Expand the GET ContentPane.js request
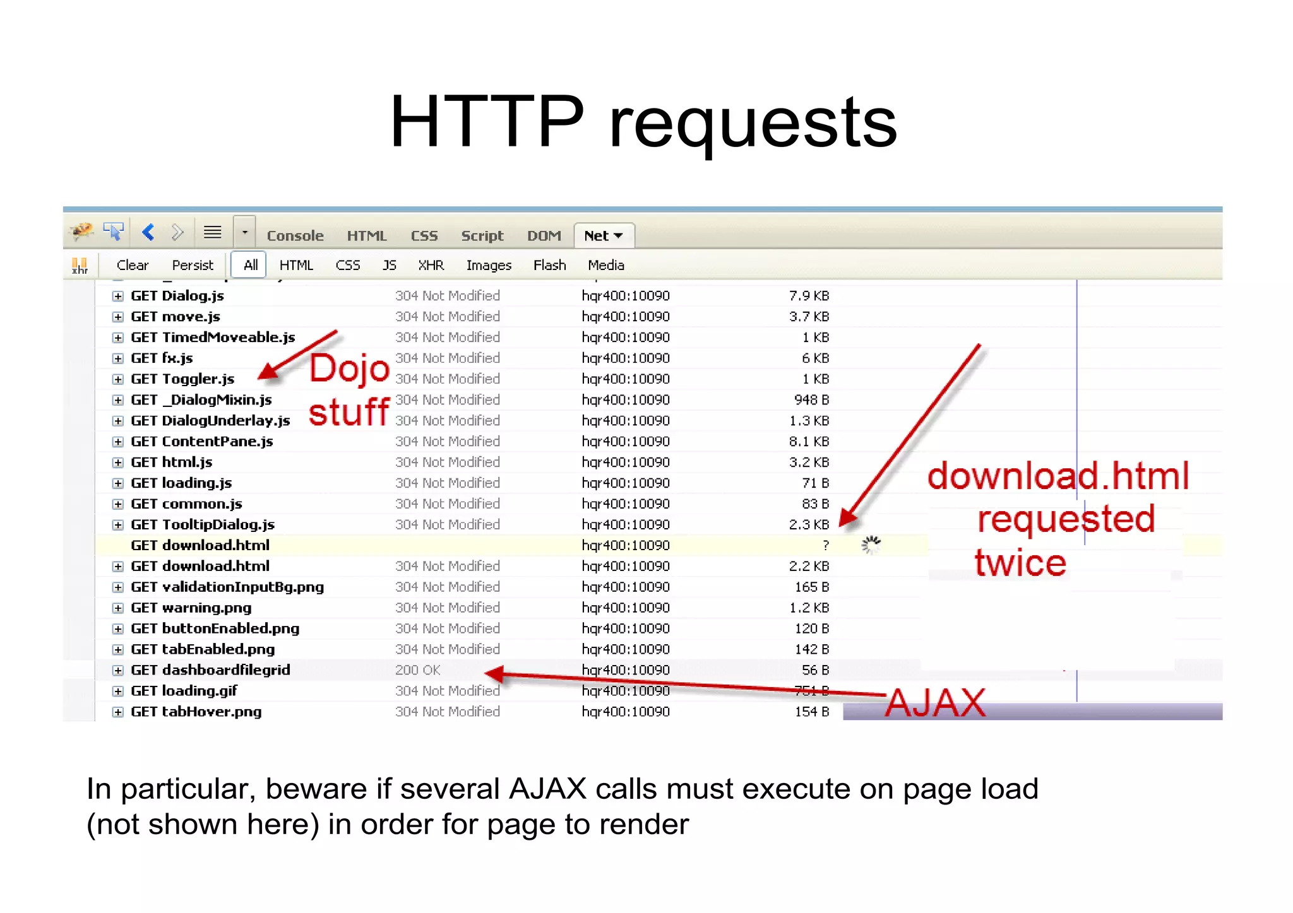The image size is (1293, 913). 118,442
